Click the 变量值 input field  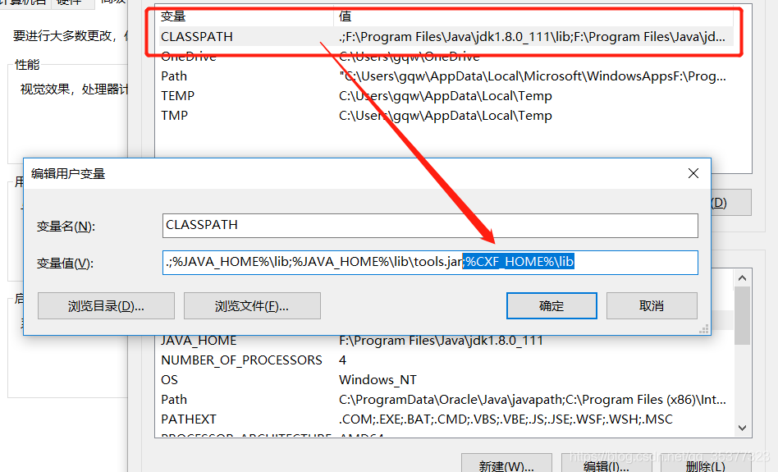(x=430, y=262)
